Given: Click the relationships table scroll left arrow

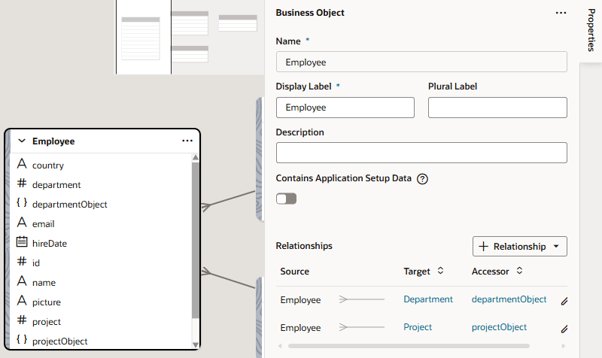Looking at the screenshot, I should coord(280,346).
